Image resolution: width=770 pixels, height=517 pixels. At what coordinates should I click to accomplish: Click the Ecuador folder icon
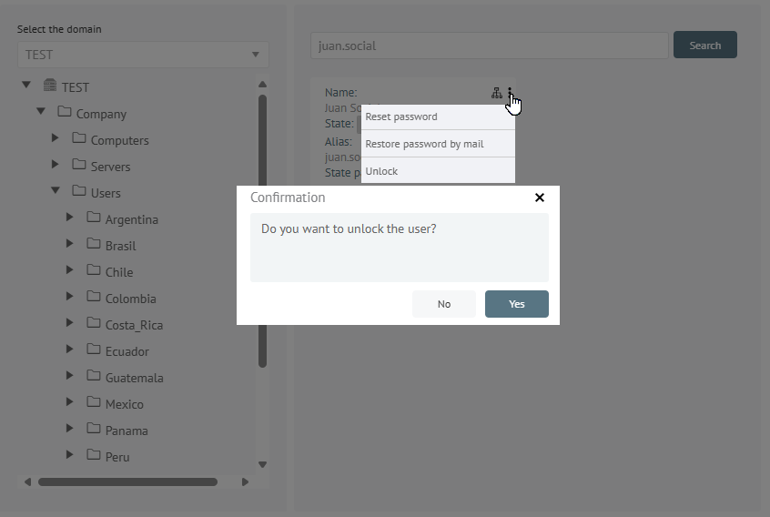click(94, 349)
